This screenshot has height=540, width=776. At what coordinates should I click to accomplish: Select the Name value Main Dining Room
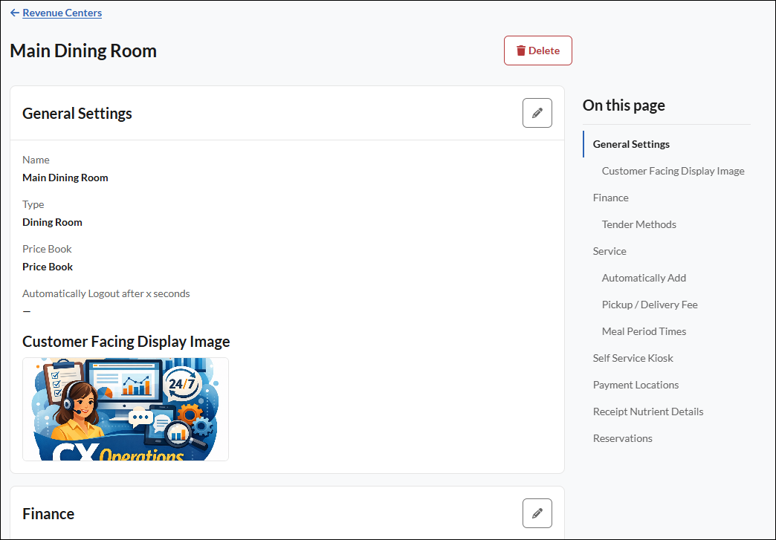(65, 178)
